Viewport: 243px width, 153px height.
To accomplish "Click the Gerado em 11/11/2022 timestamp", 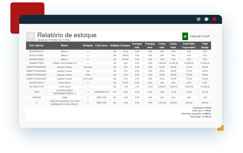I will [53, 40].
